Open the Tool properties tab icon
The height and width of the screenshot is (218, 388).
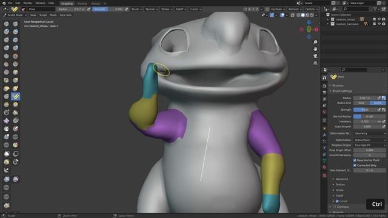click(x=324, y=78)
